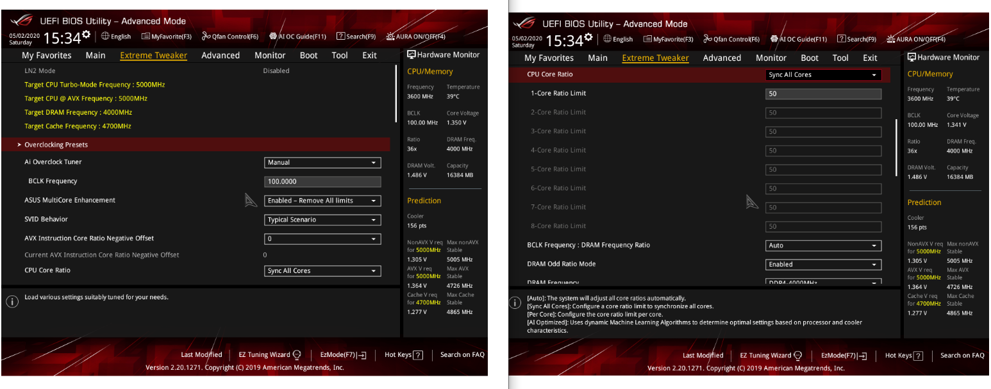
Task: Open the Tool tab in right window
Action: tap(840, 58)
